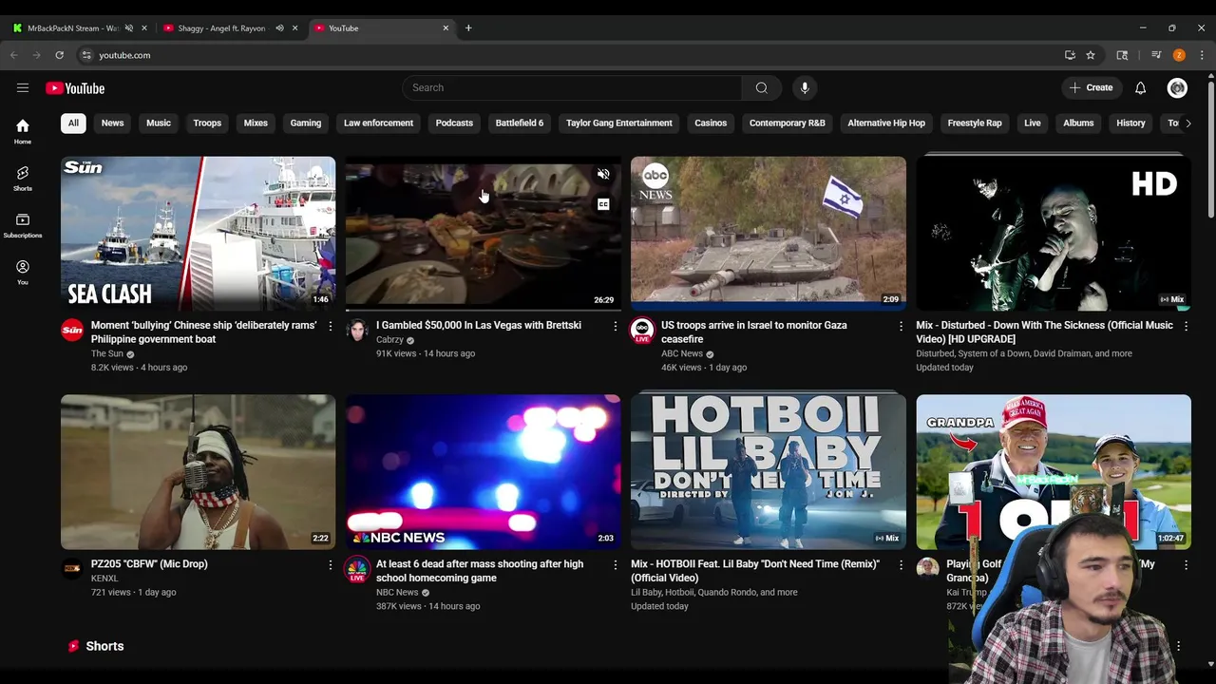This screenshot has height=684, width=1216.
Task: Open options for the Sea Clash video
Action: (x=331, y=326)
